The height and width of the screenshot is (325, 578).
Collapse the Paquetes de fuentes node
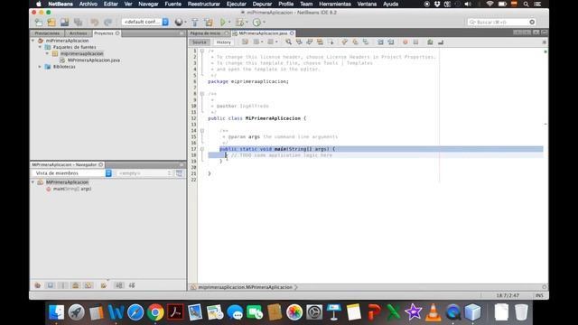click(x=40, y=47)
